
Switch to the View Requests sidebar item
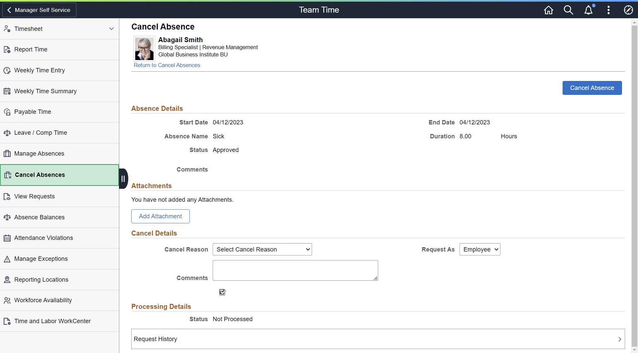tap(35, 196)
